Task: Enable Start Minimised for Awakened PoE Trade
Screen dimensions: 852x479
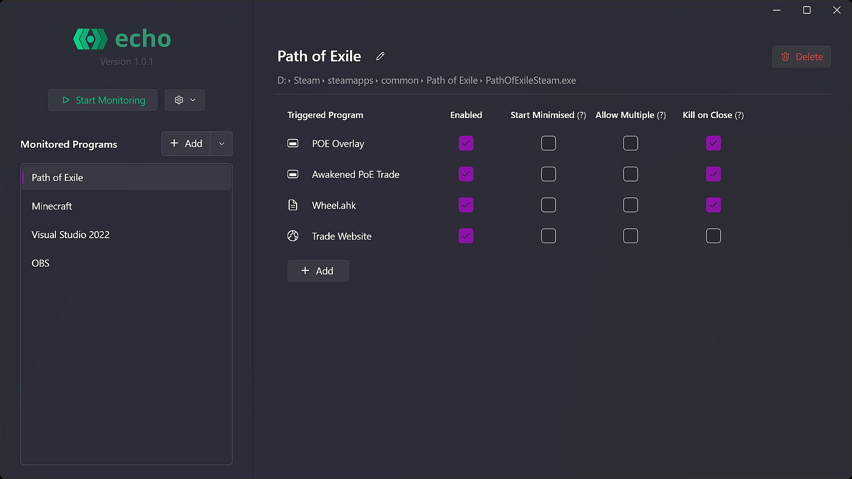Action: point(548,174)
